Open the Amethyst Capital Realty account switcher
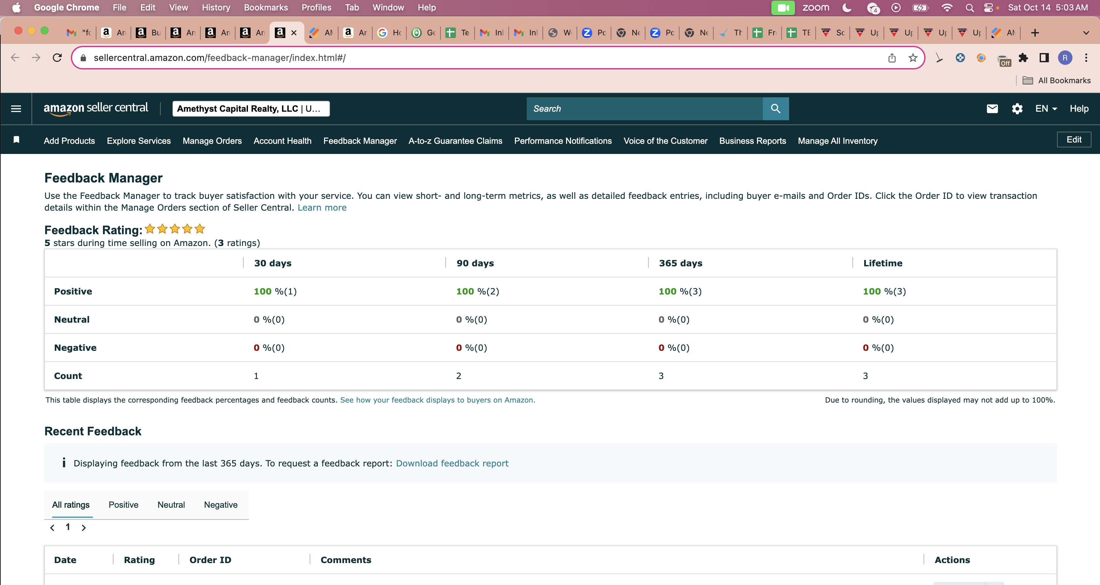The image size is (1100, 585). 251,109
